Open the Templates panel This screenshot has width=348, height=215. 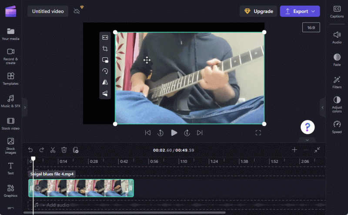pyautogui.click(x=10, y=79)
